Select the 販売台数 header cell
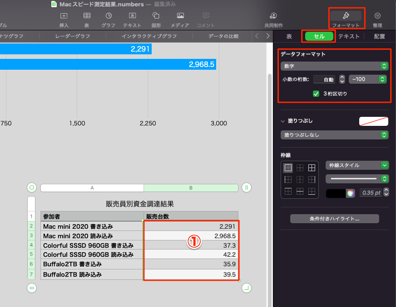Screen dimensions: 396x307 click(x=191, y=216)
